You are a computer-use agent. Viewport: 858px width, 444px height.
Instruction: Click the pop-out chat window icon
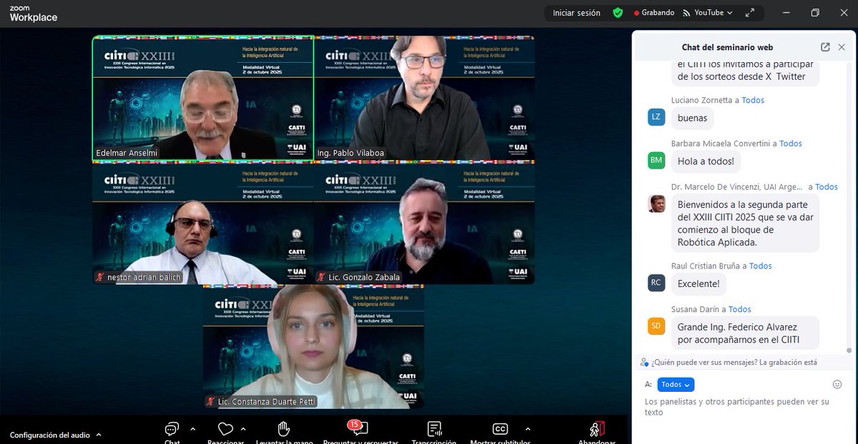point(824,46)
